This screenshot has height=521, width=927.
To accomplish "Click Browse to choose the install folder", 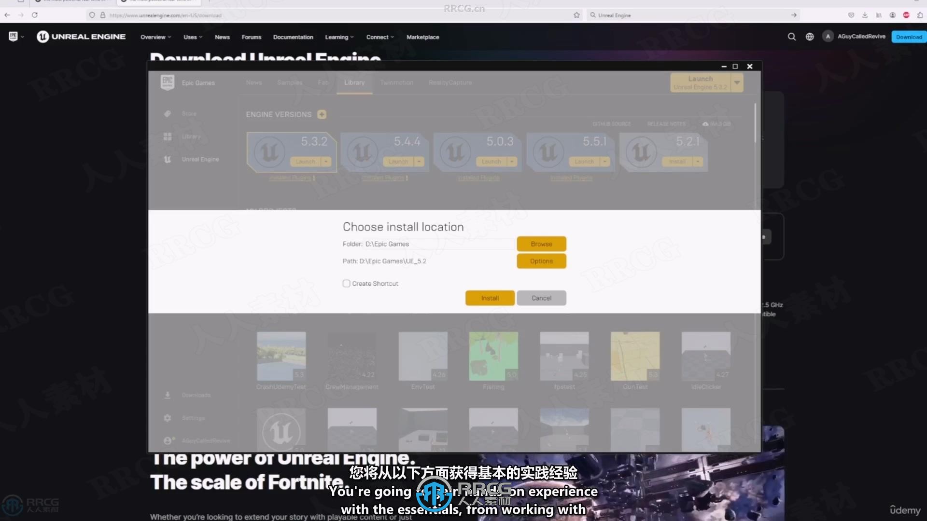I will click(x=541, y=244).
